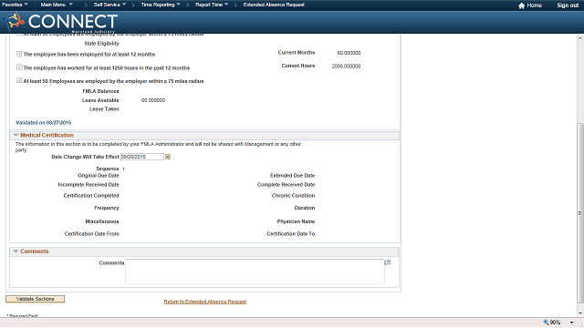Open the zoom level dropdown arrow

pyautogui.click(x=572, y=323)
